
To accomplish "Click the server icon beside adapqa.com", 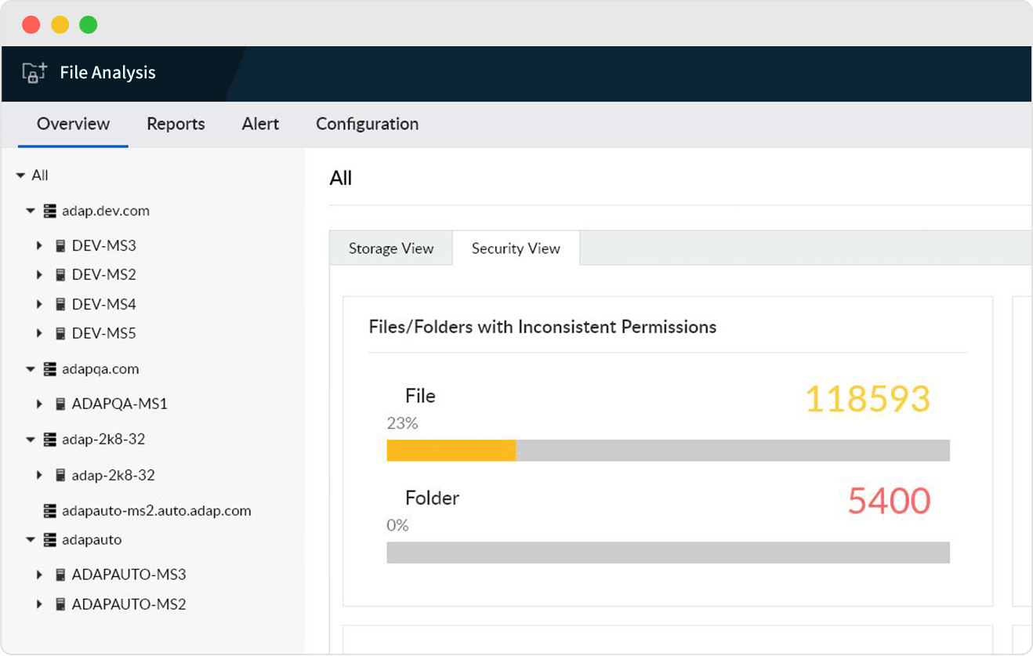I will tap(49, 369).
